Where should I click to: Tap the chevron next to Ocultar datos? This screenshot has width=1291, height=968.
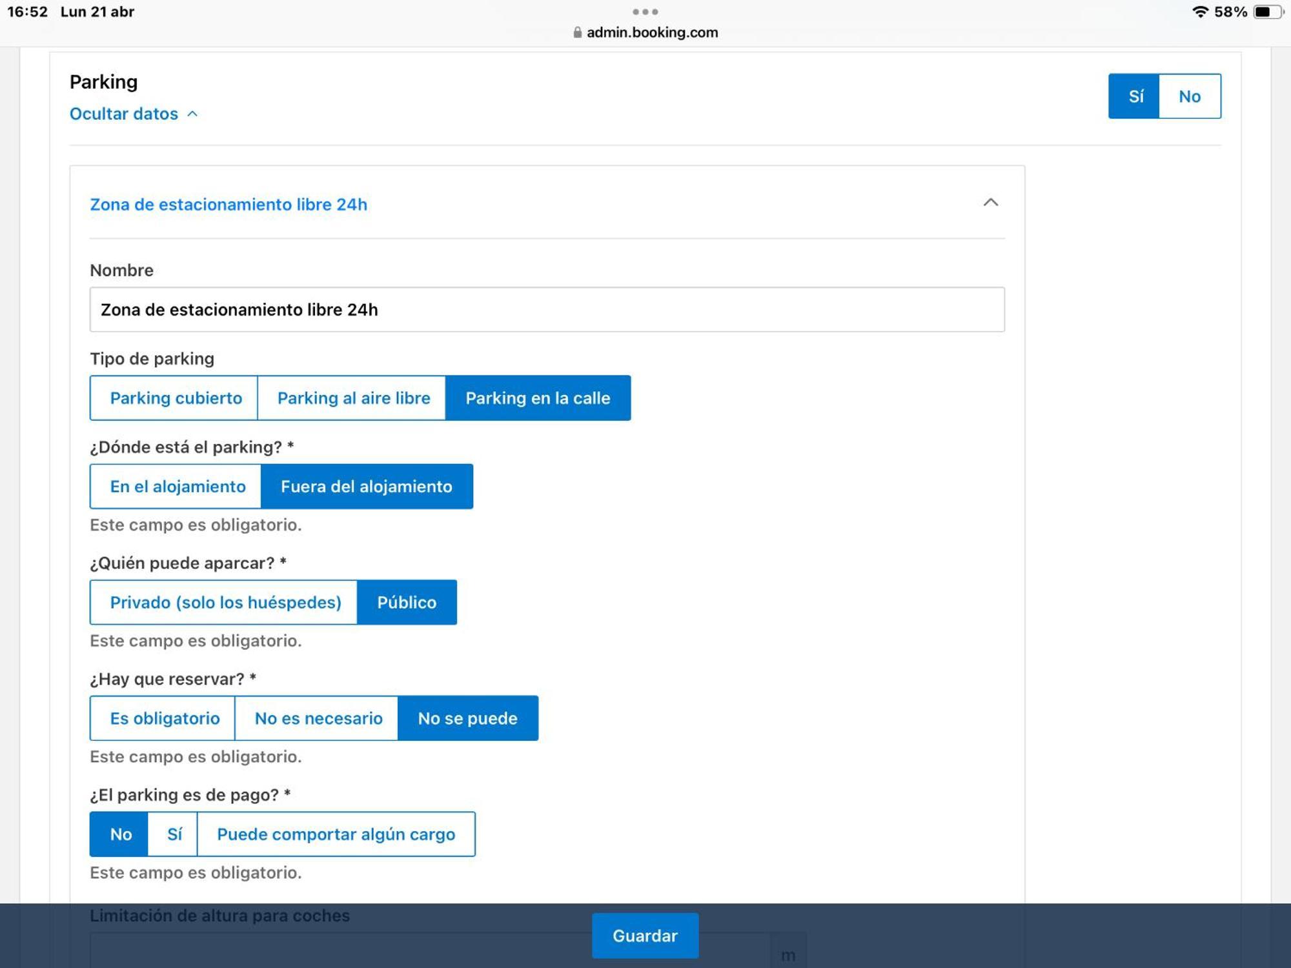pyautogui.click(x=192, y=114)
